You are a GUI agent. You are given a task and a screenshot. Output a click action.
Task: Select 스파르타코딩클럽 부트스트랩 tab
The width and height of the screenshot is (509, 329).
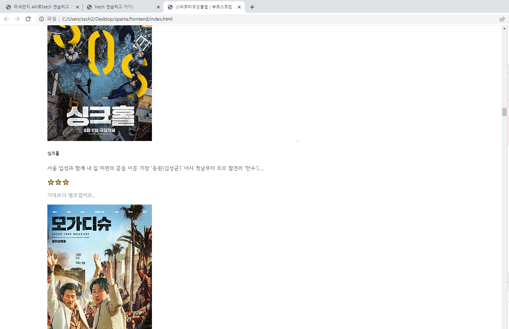(204, 7)
